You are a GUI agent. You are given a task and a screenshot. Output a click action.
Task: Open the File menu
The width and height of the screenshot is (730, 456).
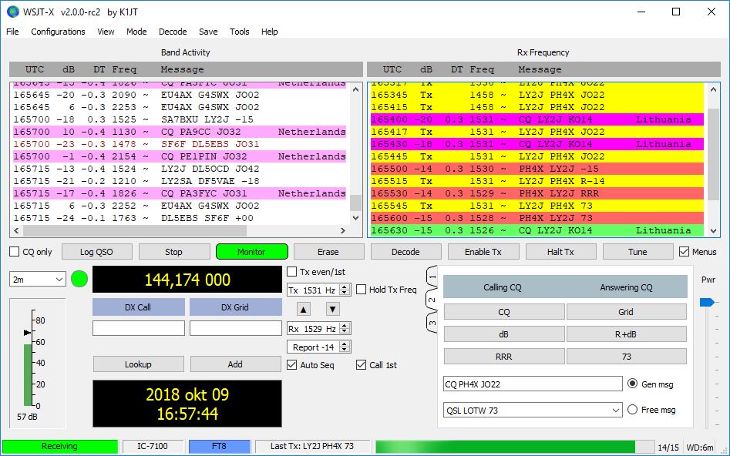coord(12,32)
